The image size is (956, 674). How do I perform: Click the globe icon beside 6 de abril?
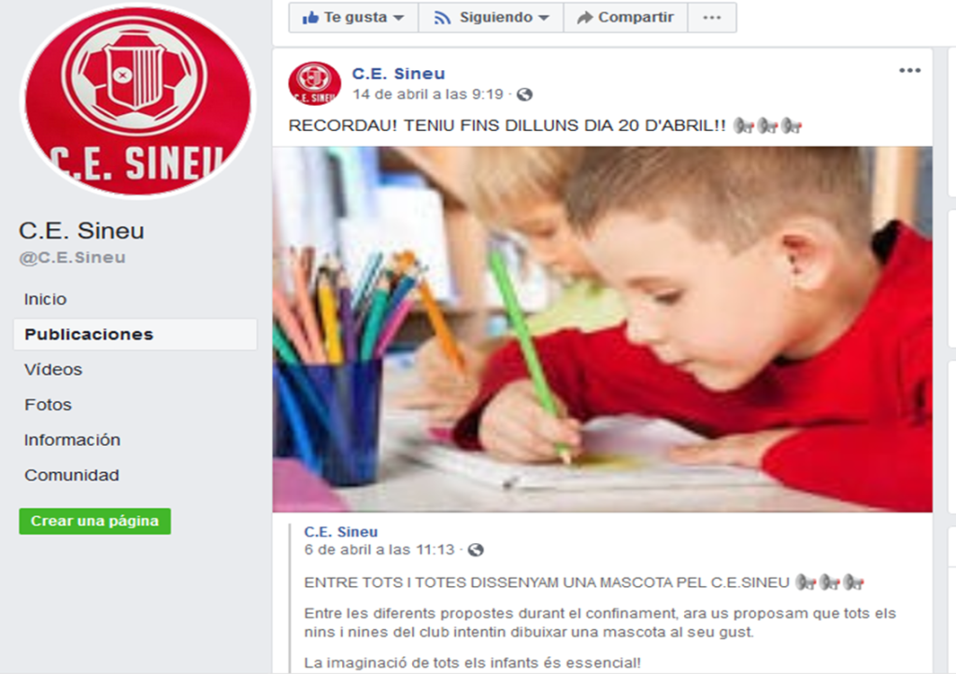pos(476,551)
